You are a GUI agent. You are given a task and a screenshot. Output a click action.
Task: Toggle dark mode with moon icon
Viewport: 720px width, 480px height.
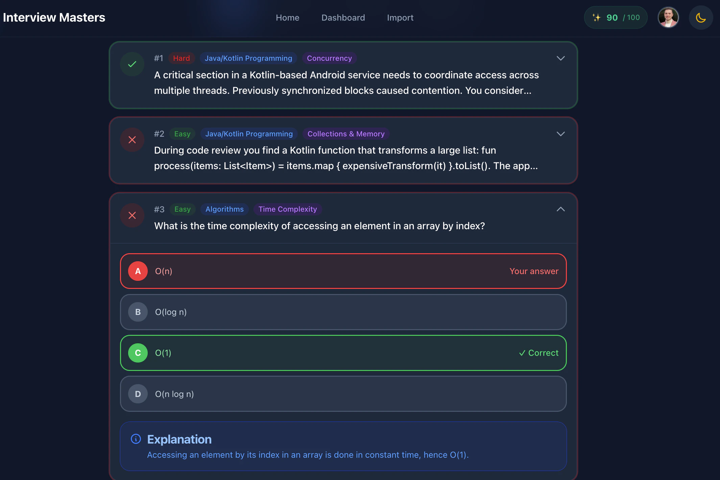pos(701,18)
